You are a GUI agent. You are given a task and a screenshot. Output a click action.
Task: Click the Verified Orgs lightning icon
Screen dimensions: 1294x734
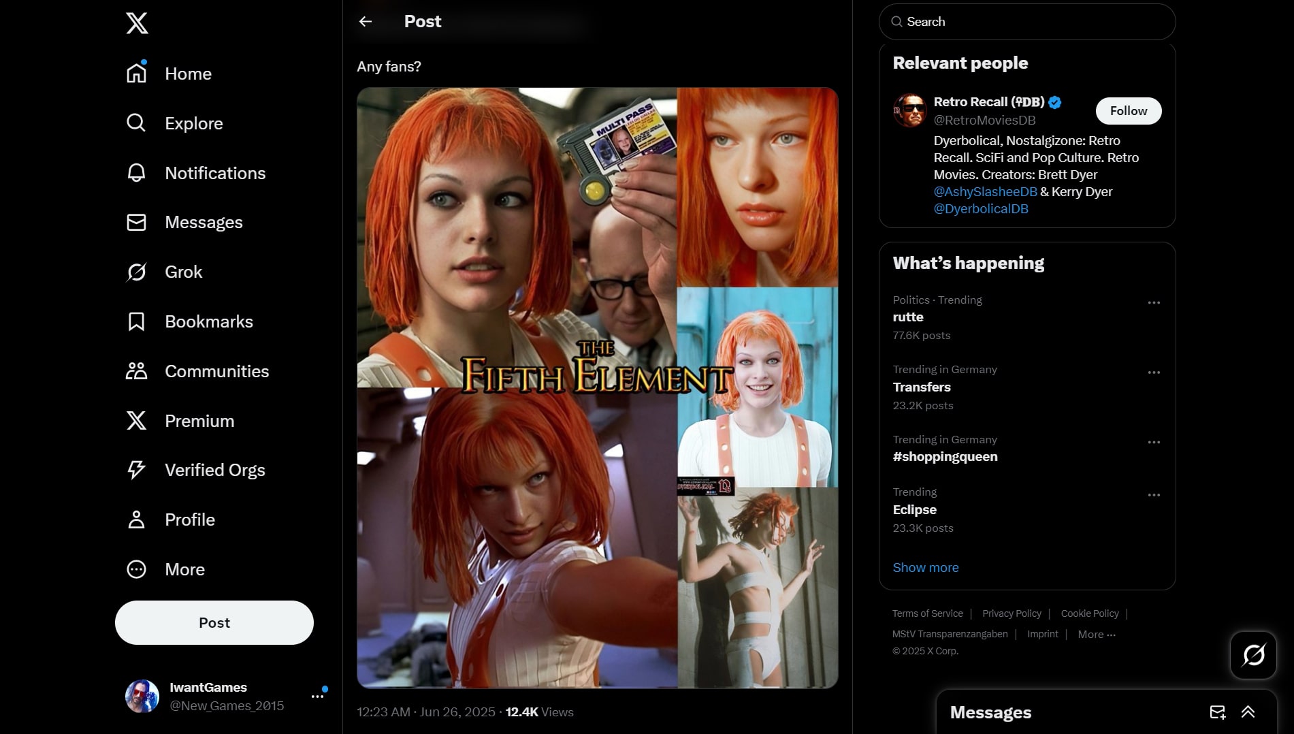point(136,470)
